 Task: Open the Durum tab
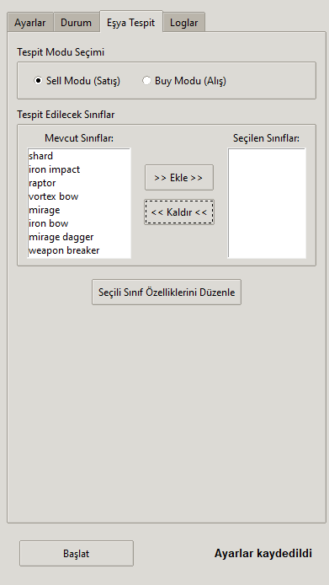point(77,23)
